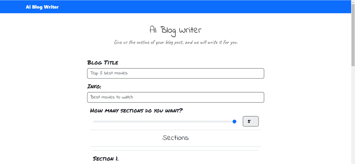The width and height of the screenshot is (355, 164).
Task: Click the Section 1. label
Action: point(105,158)
